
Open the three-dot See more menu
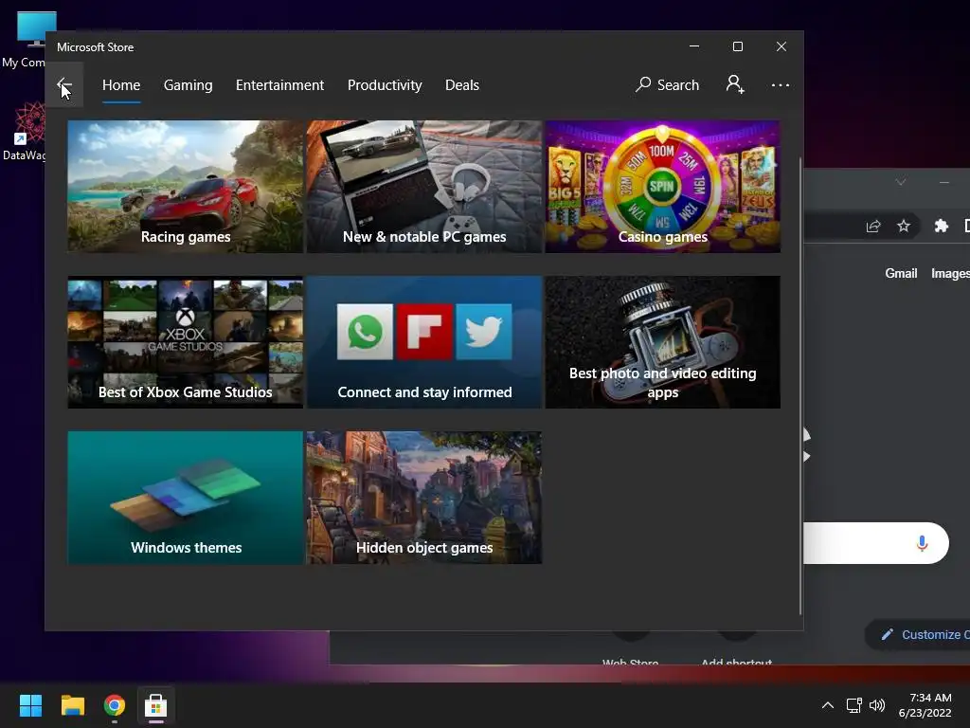tap(781, 84)
